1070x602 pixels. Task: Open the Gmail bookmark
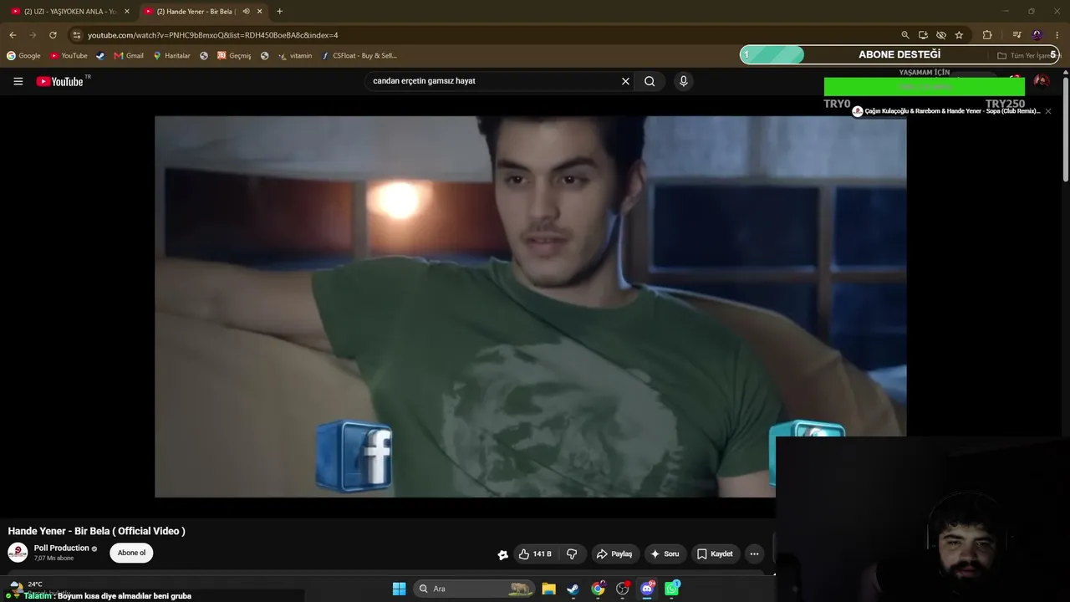coord(129,56)
